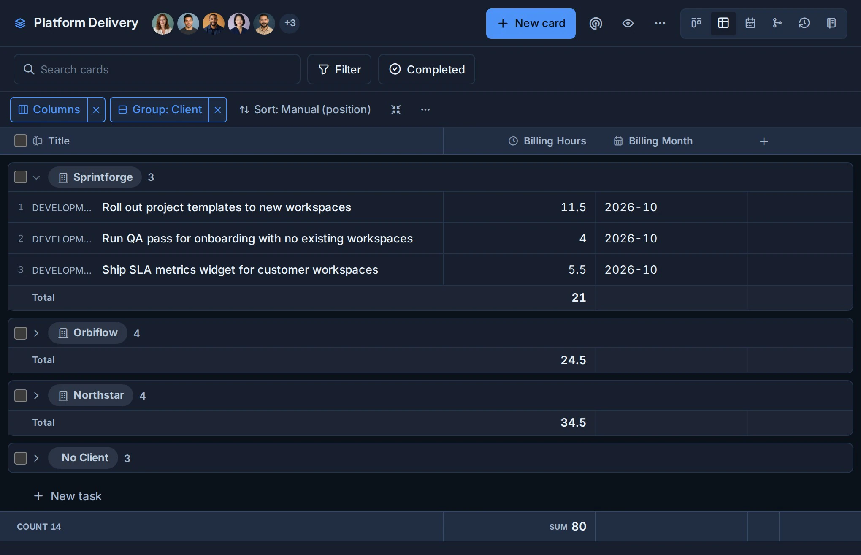Viewport: 861px width, 555px height.
Task: Click the collapse-all groups arrows icon
Action: click(396, 110)
